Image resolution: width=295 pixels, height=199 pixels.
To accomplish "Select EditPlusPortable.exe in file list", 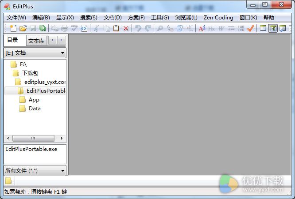I will click(31, 149).
